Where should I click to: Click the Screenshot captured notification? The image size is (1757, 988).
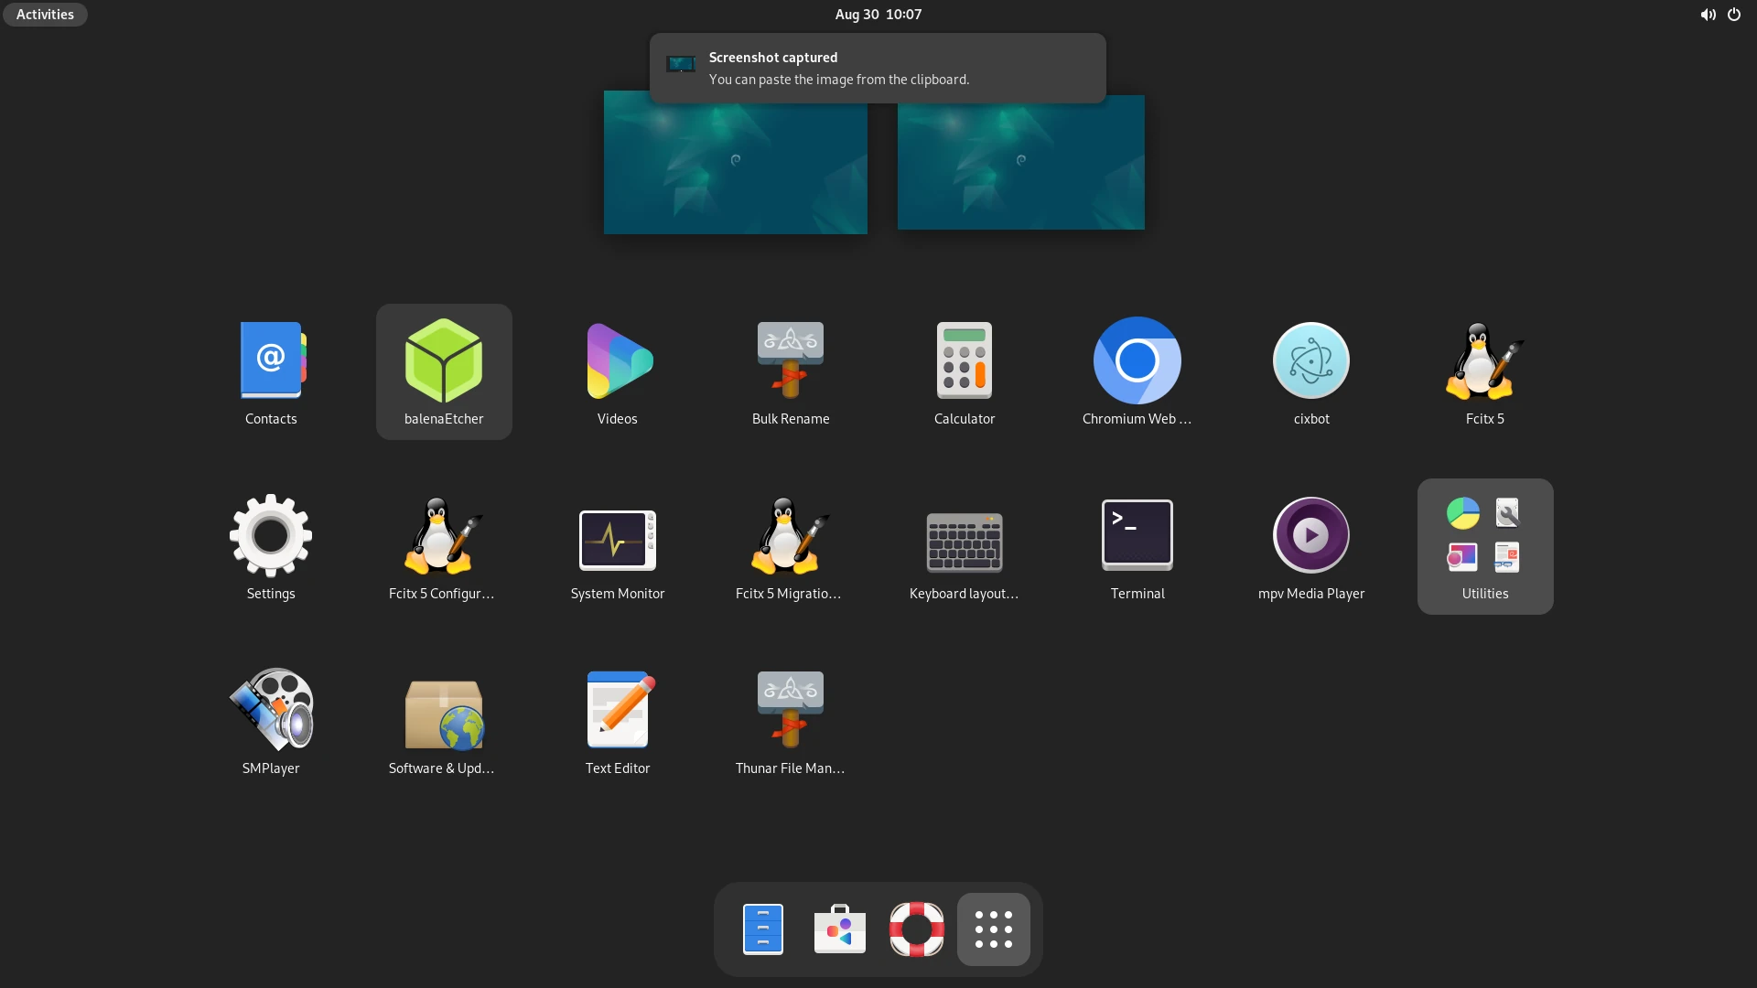tap(878, 69)
